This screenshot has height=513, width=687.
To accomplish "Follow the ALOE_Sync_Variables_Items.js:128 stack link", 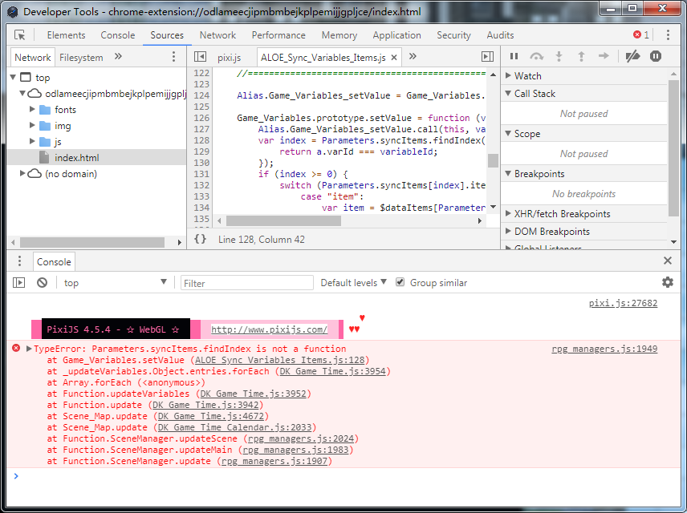I will 279,360.
